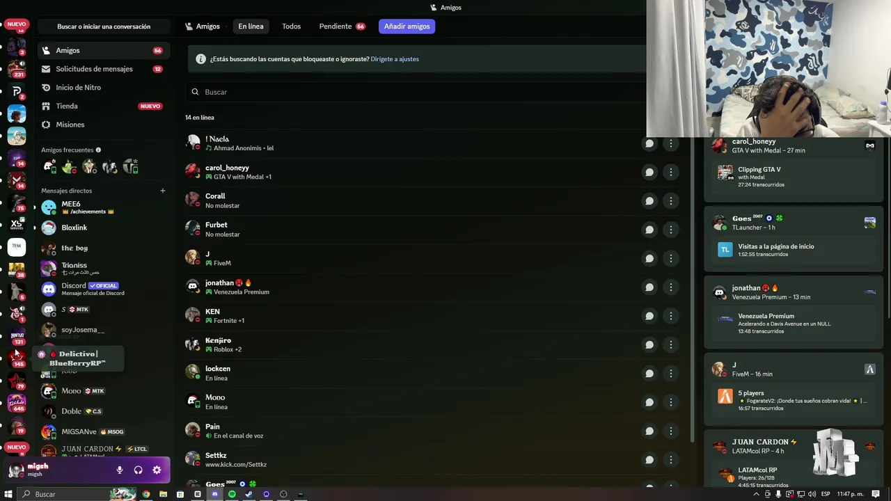Click Buscar o iniciar una conversación box
The image size is (891, 501).
click(x=104, y=26)
